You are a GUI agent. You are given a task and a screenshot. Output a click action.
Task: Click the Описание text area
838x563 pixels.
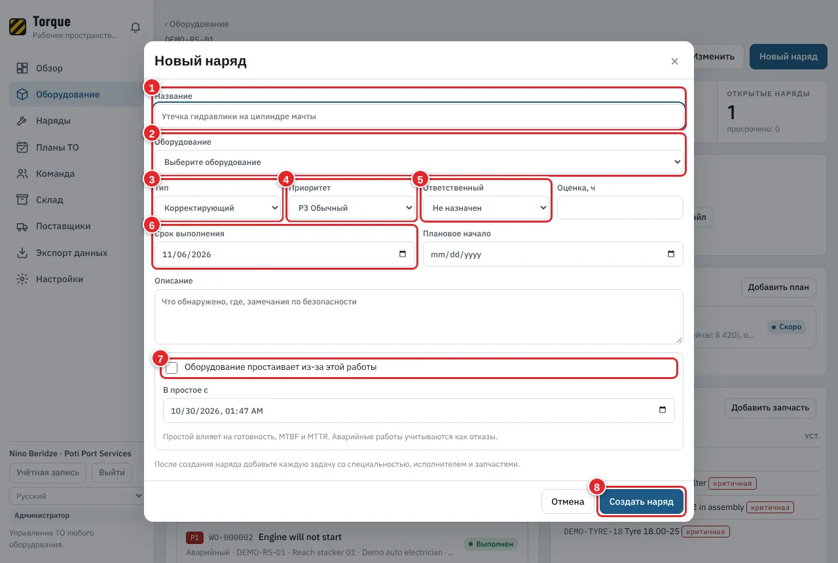coord(419,317)
